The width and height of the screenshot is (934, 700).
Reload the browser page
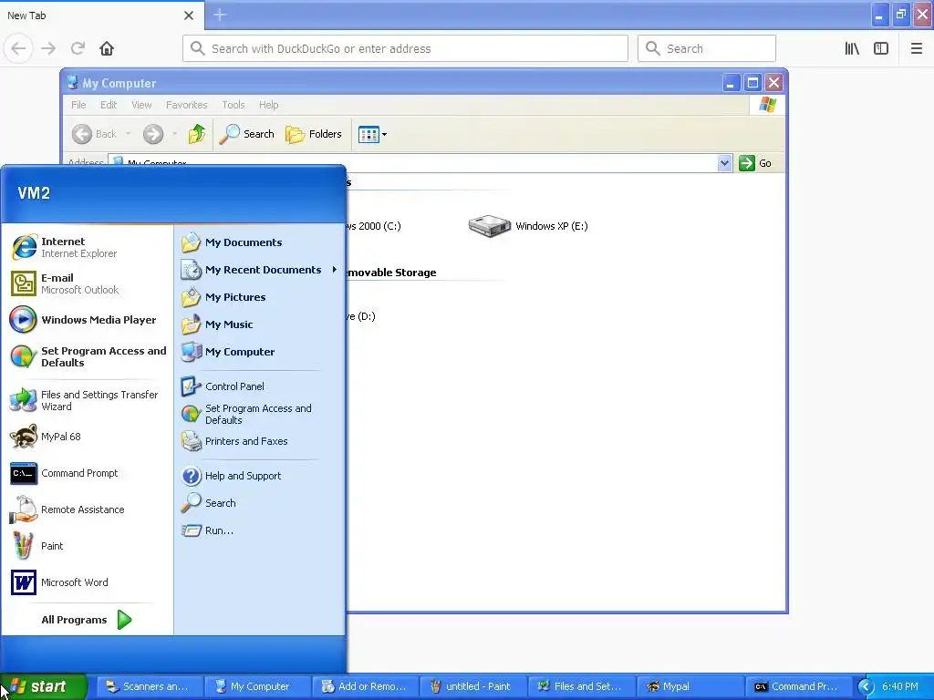pyautogui.click(x=78, y=48)
